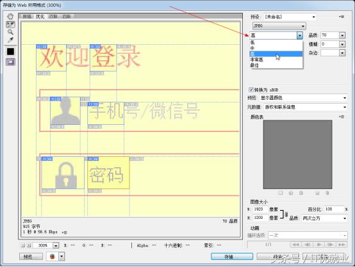Toggle the constrain proportions link icon
This screenshot has height=267, width=355.
pyautogui.click(x=286, y=214)
